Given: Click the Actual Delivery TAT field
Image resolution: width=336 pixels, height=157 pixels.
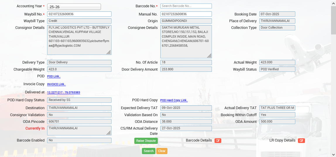Looking at the screenshot, I should [277, 108].
